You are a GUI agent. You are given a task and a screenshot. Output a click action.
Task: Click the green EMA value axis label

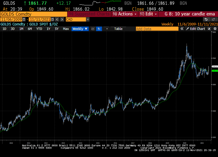(215, 71)
